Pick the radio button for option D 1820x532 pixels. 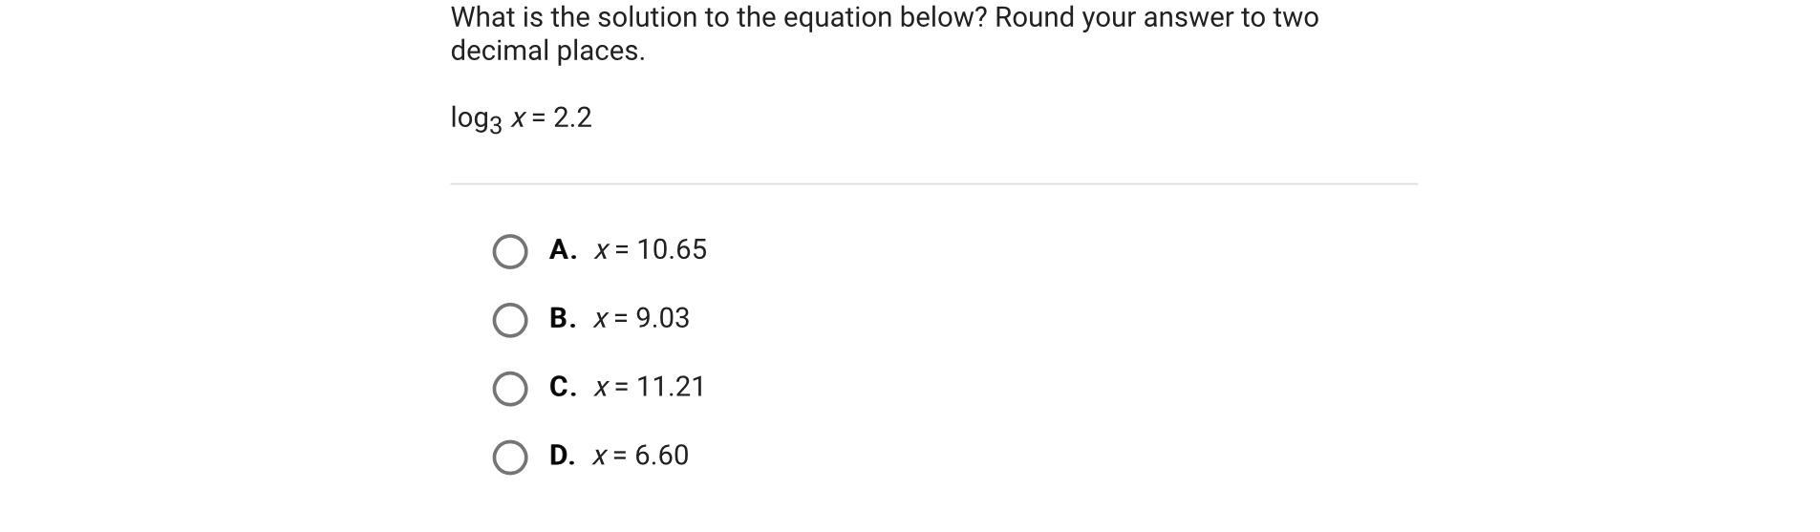tap(509, 458)
